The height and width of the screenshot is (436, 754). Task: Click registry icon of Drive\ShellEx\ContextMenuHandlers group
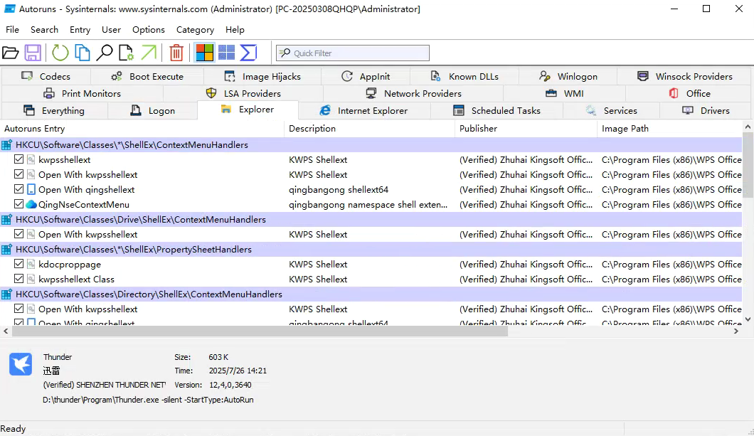pos(6,220)
